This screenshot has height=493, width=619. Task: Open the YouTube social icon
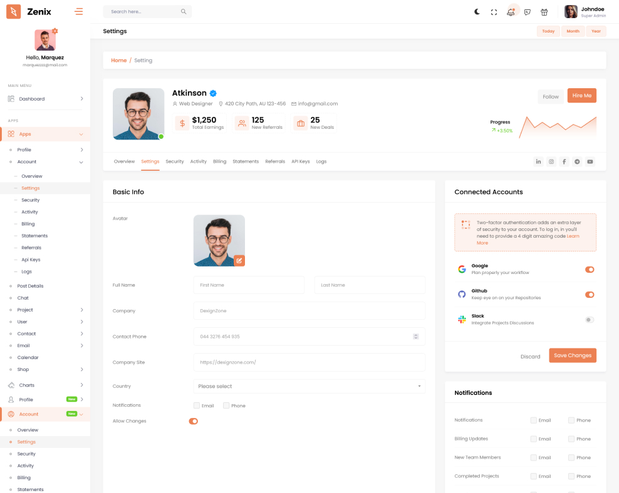(x=590, y=161)
